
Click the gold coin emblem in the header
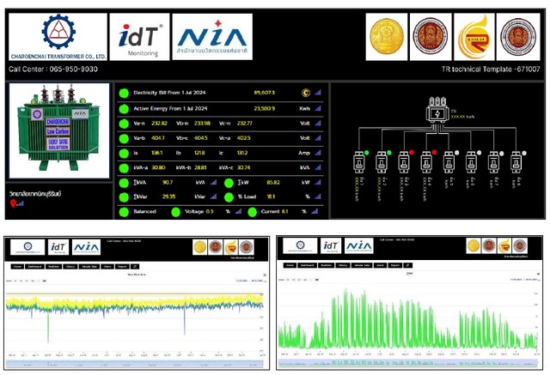point(383,36)
